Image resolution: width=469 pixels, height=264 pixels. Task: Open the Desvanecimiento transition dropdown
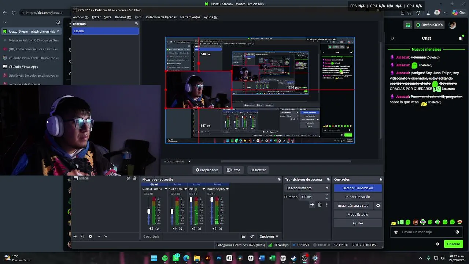pos(307,188)
